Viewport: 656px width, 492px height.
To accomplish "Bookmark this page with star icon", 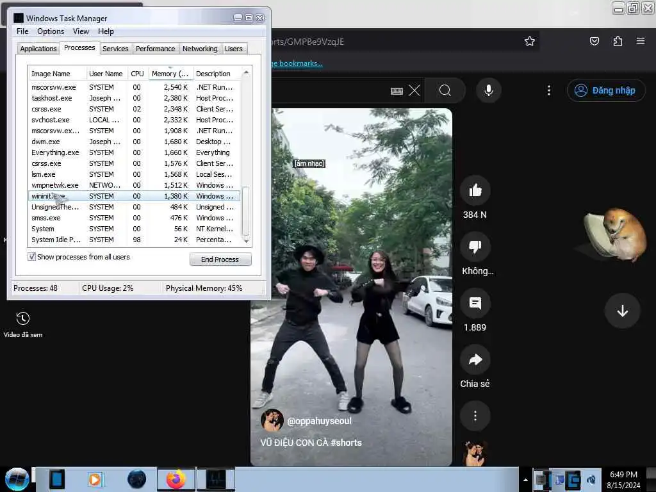I will (x=530, y=41).
